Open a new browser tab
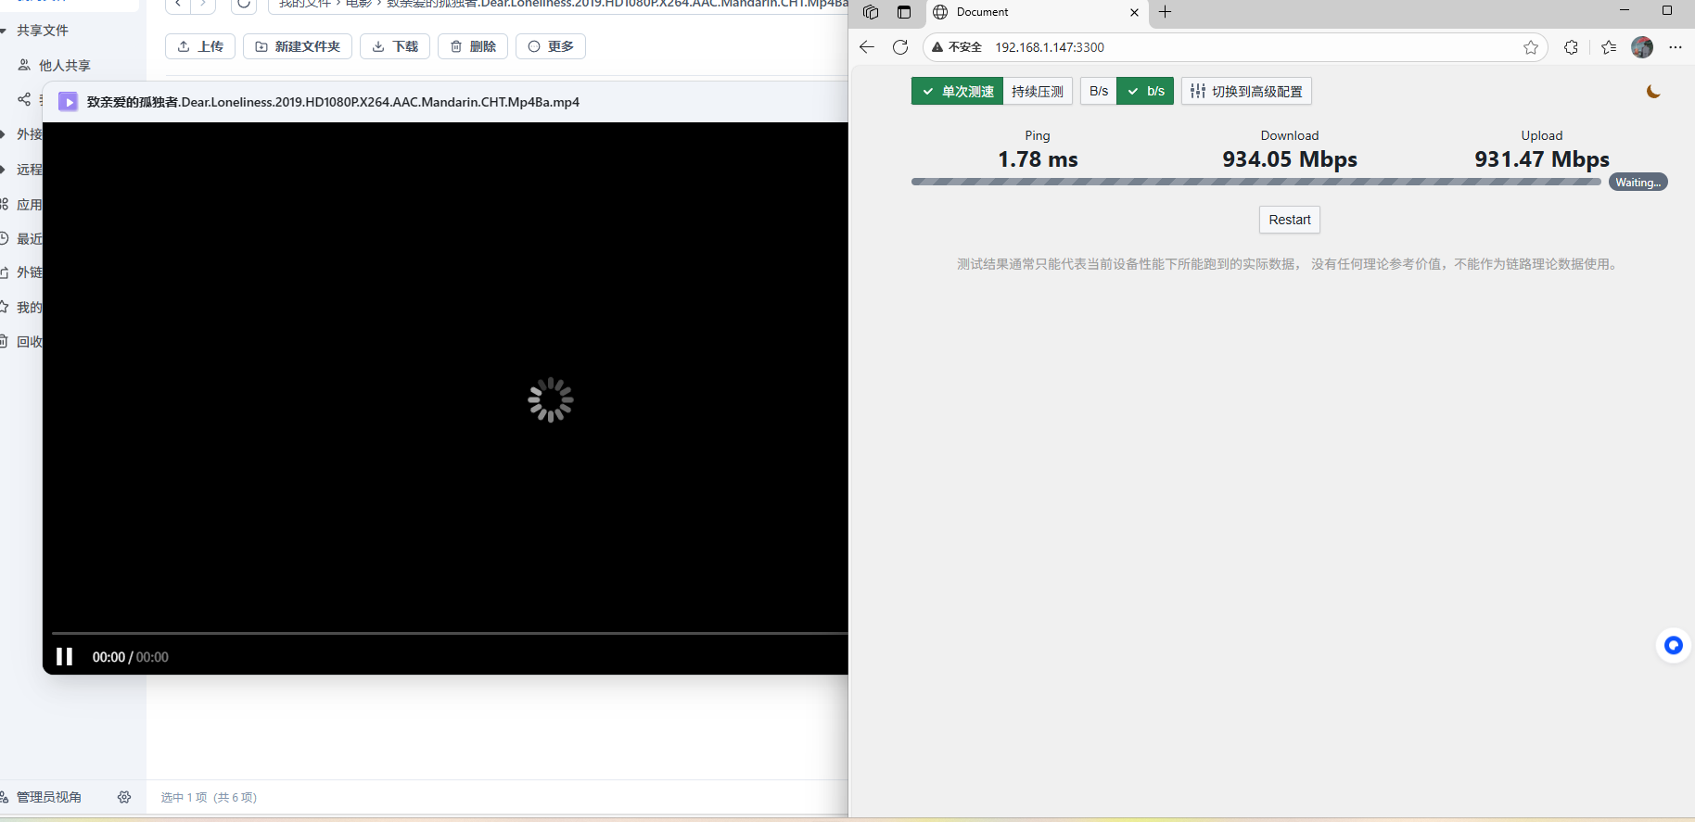The image size is (1695, 822). [1166, 12]
